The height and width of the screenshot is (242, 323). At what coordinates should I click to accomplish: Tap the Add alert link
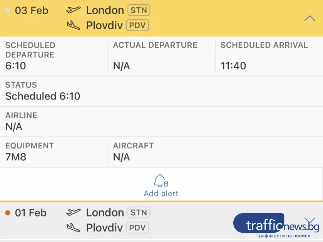tap(161, 193)
